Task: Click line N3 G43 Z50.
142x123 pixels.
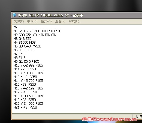Action: (x=23, y=39)
